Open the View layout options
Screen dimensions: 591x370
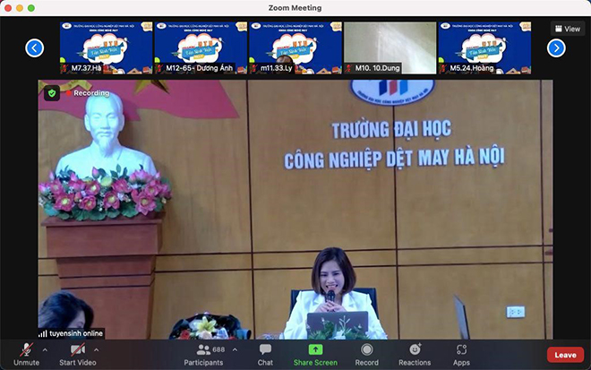568,29
